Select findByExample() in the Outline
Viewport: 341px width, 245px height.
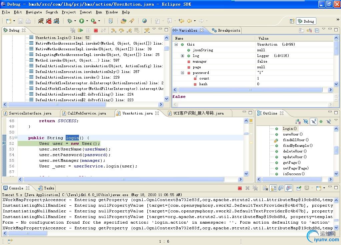point(298,145)
